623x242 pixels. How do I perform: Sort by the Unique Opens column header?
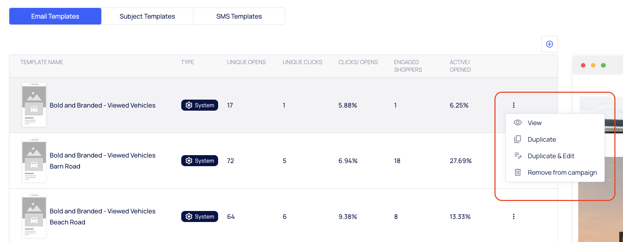[246, 62]
